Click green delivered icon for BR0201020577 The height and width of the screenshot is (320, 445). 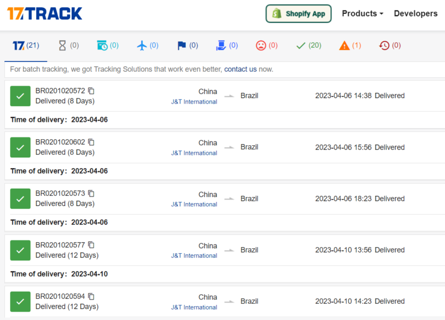(20, 250)
